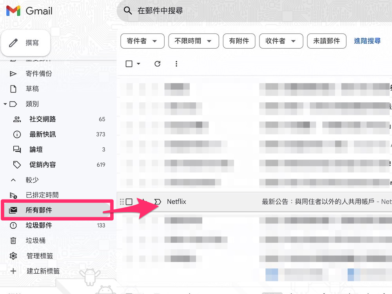392x294 pixels.
Task: Tick the select-all checkbox in toolbar
Action: pyautogui.click(x=129, y=64)
